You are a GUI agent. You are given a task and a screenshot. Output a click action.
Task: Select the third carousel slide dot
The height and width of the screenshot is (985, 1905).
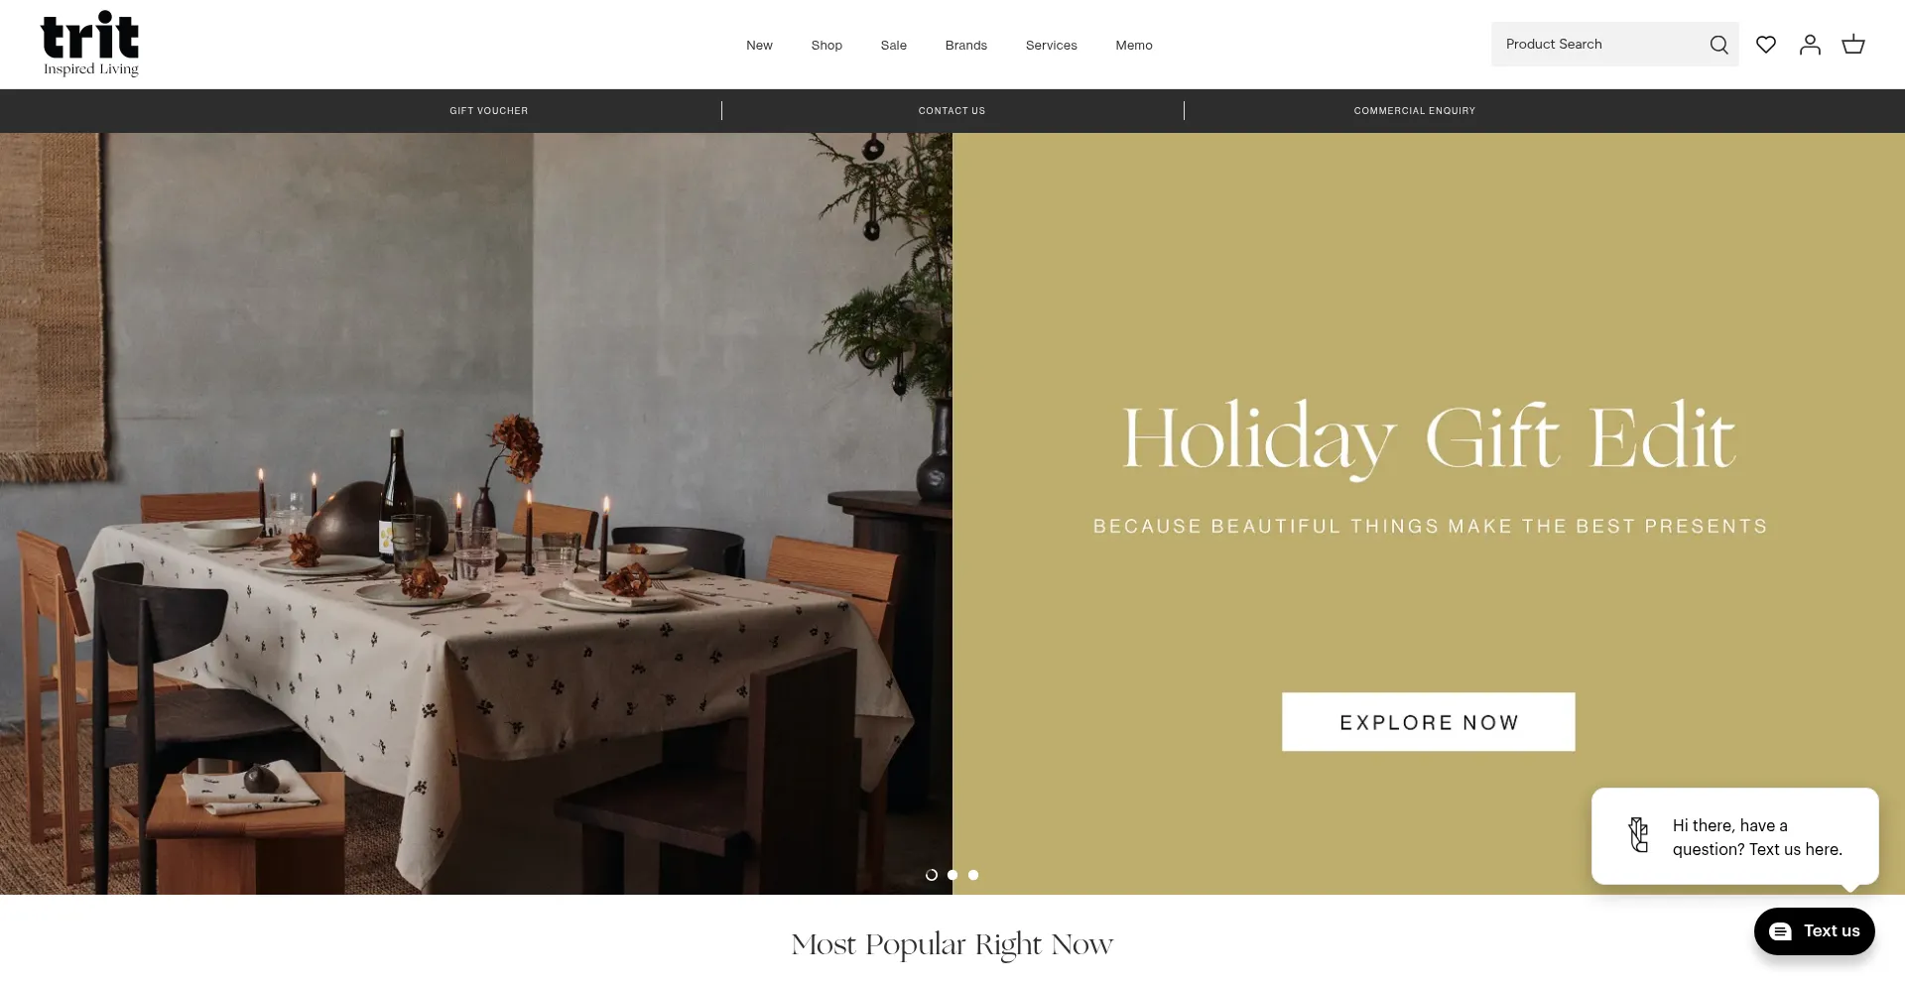[x=973, y=875]
